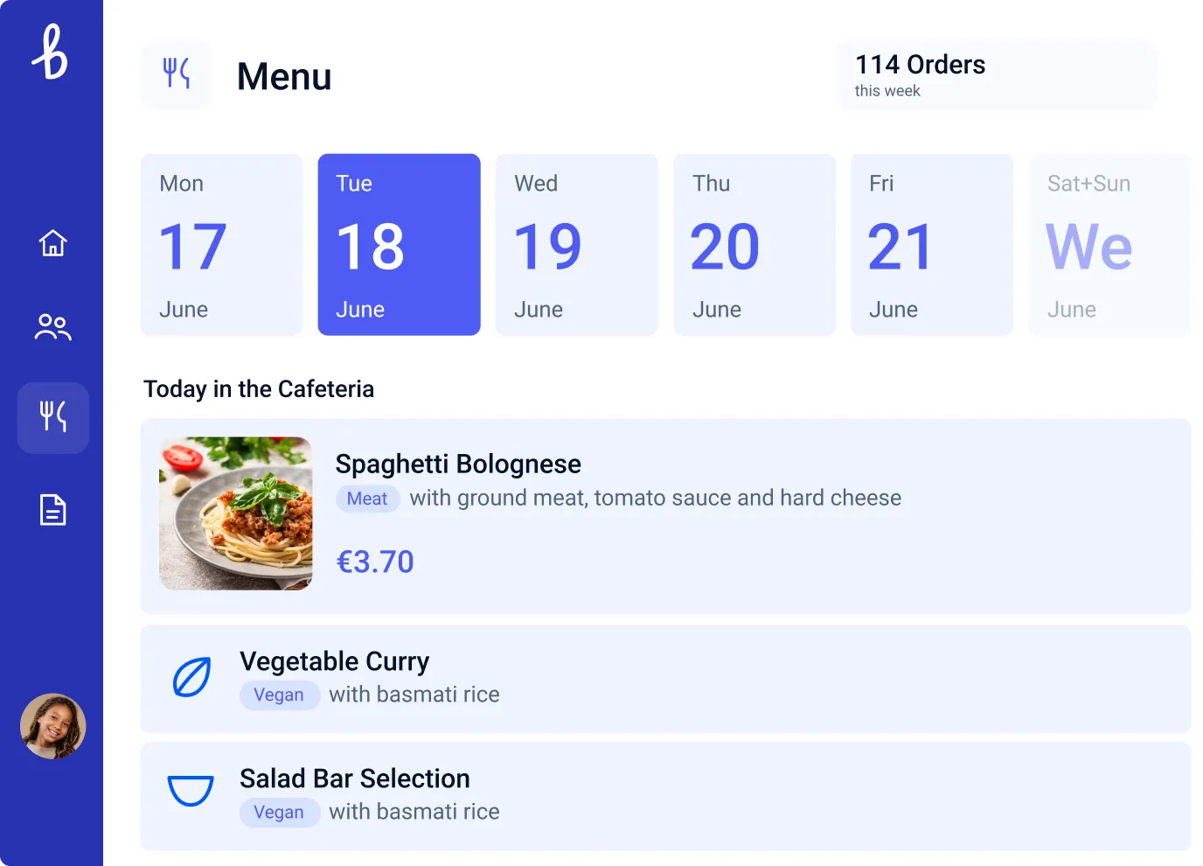
Task: Click the cutlery icon beside Menu title
Action: (x=177, y=74)
